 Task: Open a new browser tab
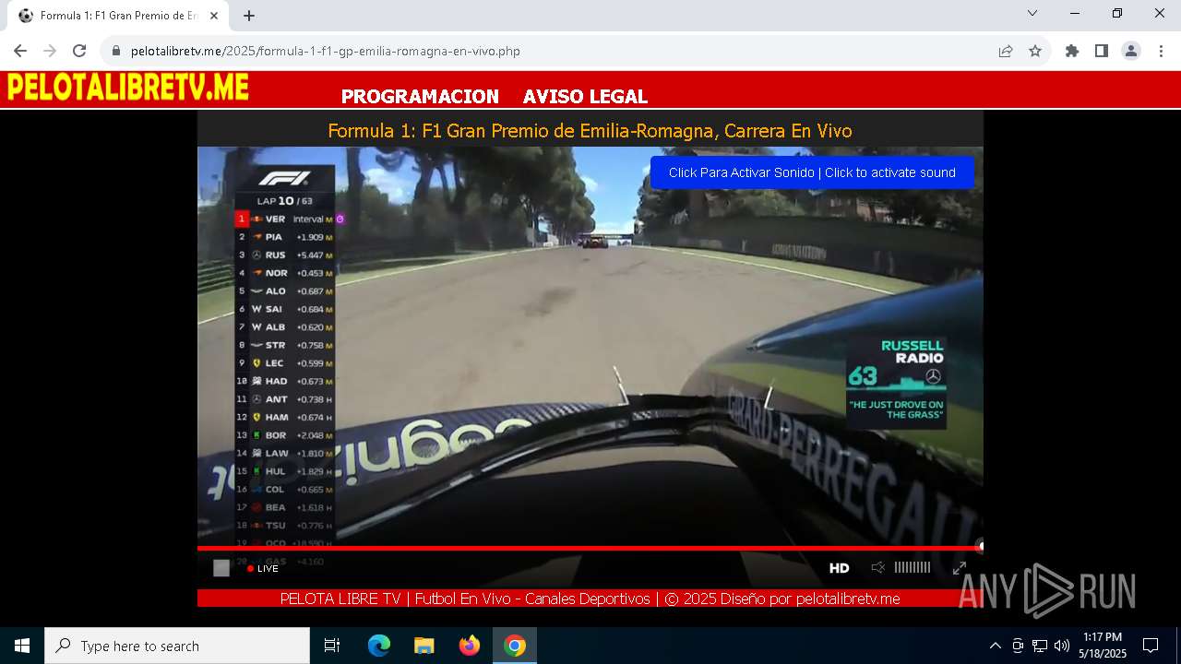point(249,16)
